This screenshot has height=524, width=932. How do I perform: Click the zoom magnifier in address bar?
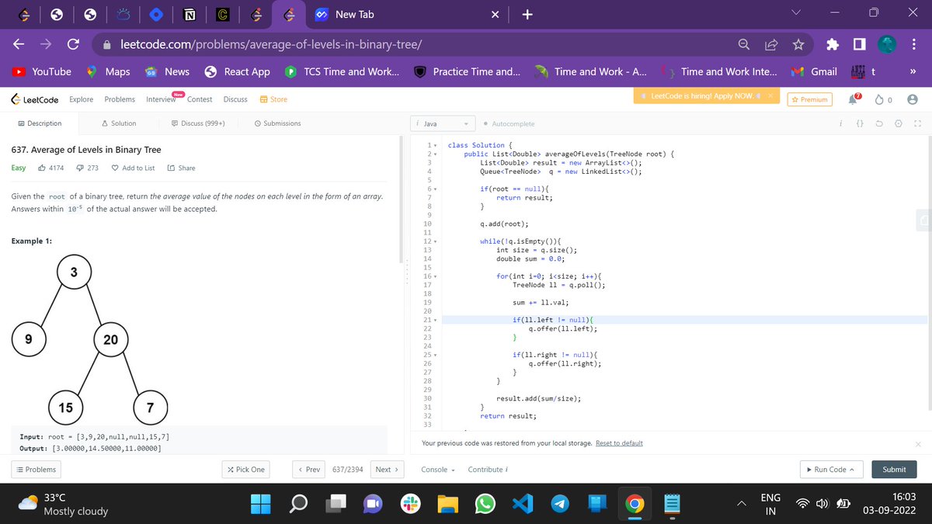tap(743, 44)
